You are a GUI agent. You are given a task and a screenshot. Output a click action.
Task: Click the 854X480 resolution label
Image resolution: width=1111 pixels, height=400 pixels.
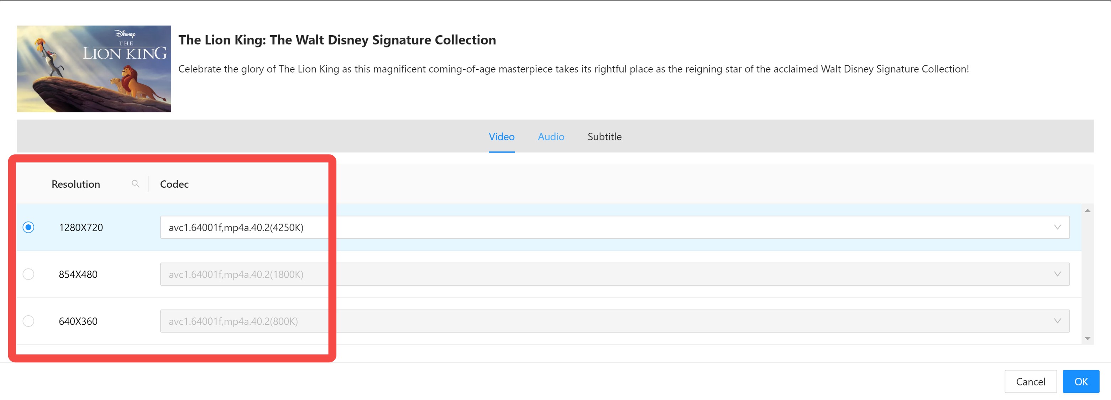coord(78,274)
